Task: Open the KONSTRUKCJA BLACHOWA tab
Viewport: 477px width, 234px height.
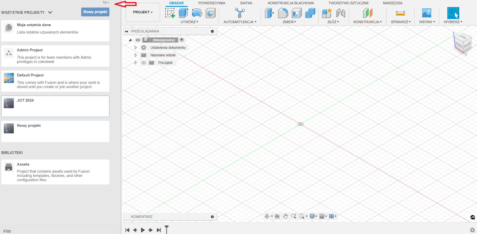Action: [x=291, y=3]
